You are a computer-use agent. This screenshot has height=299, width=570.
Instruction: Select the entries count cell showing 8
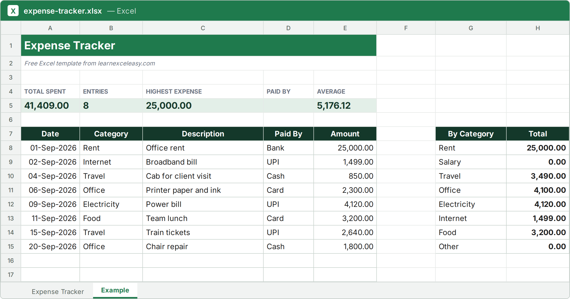(111, 105)
